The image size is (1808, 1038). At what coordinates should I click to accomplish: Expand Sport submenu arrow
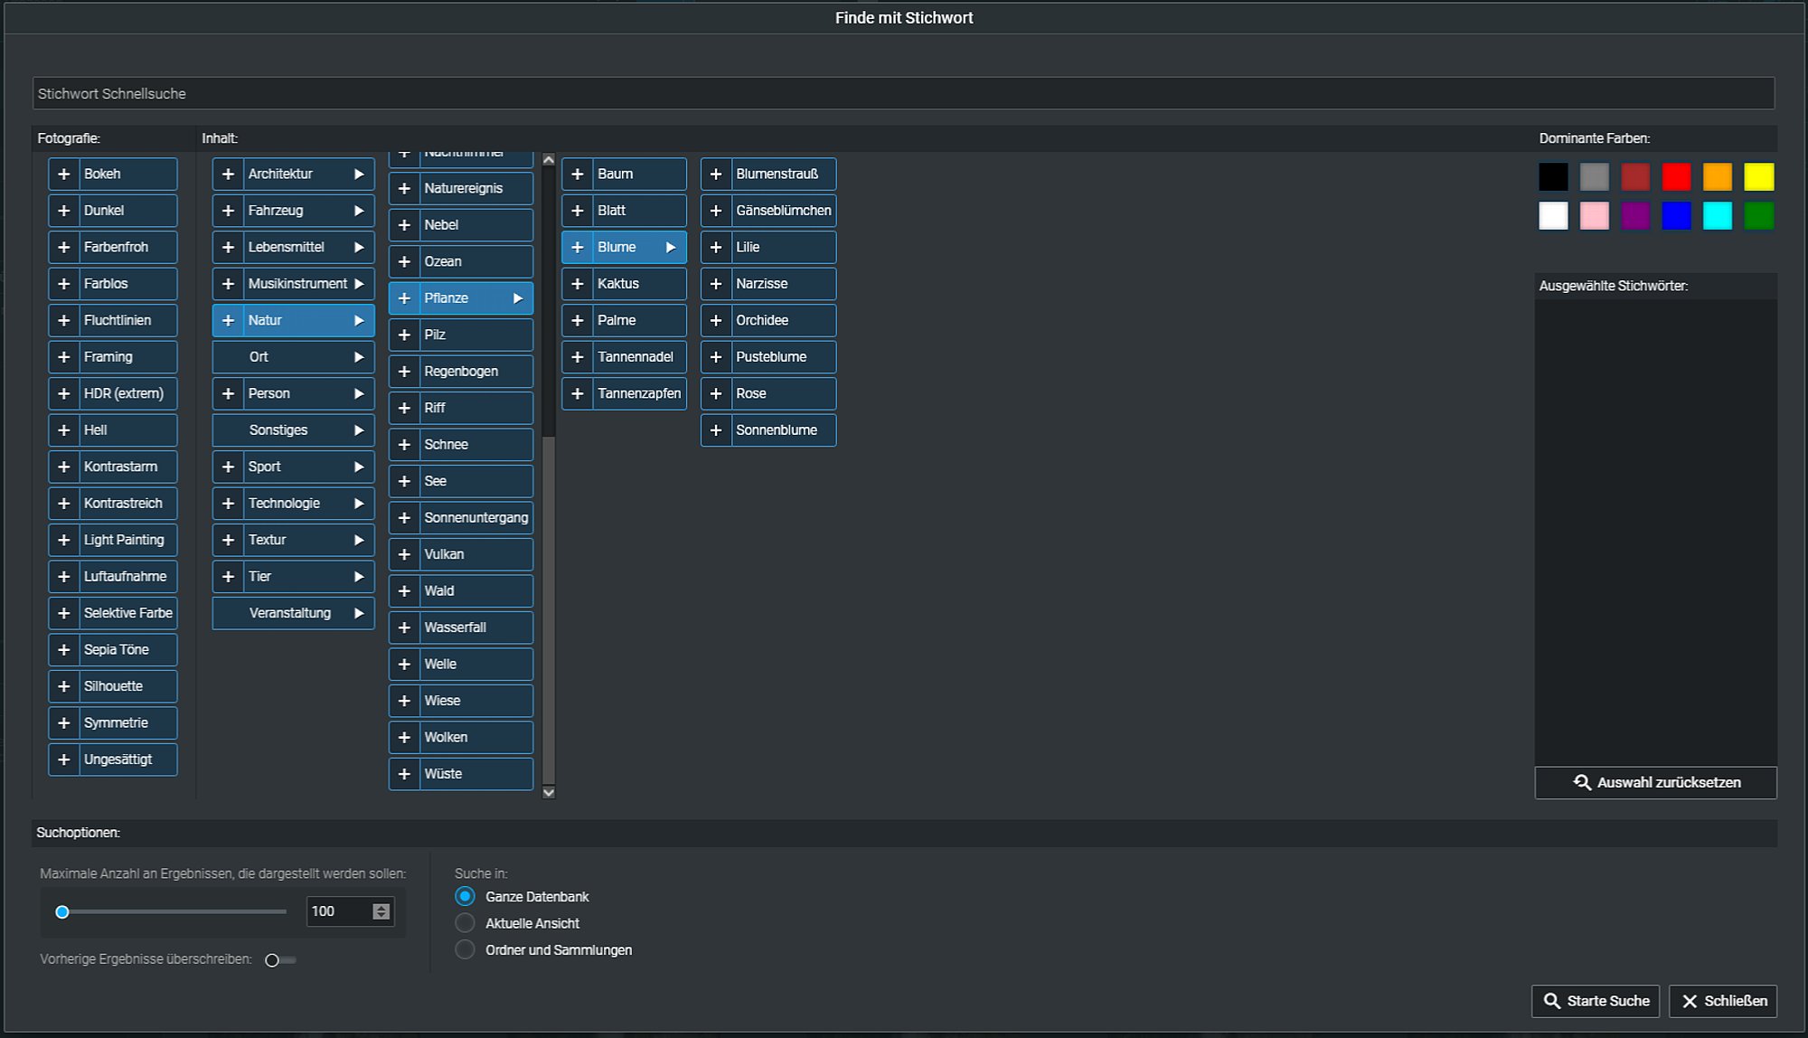359,467
